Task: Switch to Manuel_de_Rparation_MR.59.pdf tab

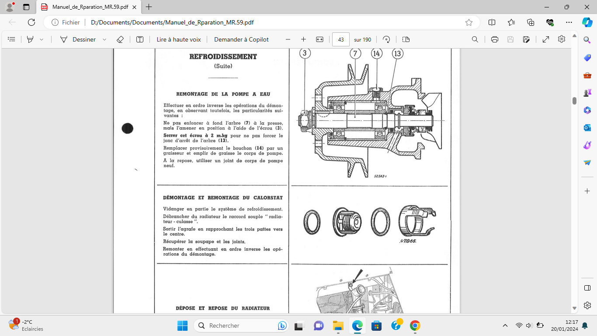Action: point(90,7)
